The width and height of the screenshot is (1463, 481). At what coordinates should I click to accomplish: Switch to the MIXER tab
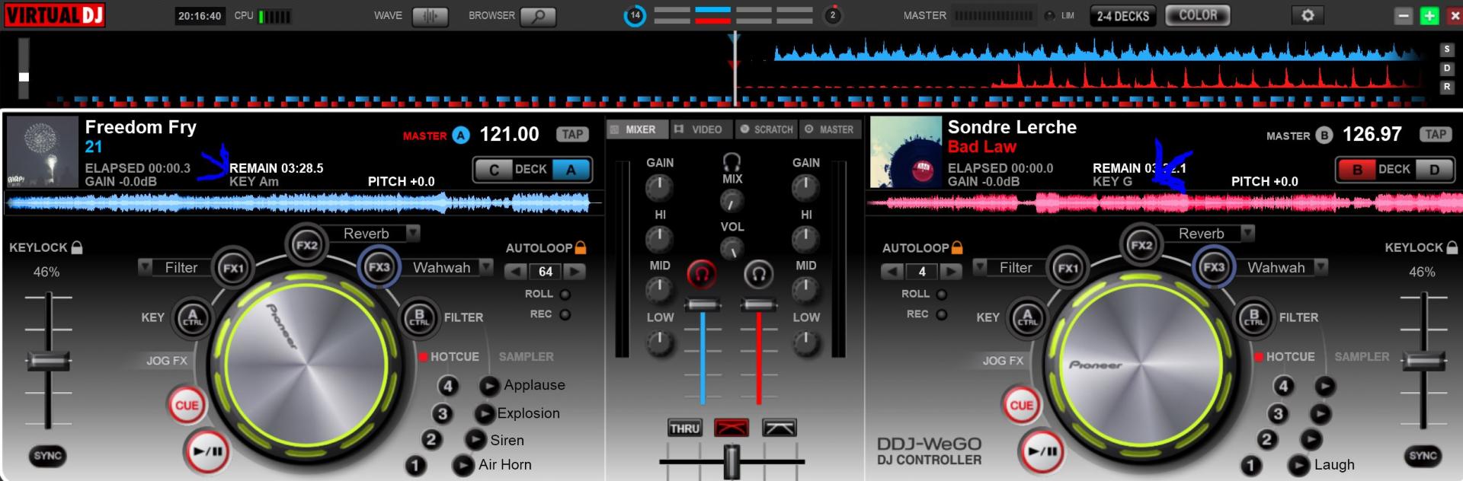(x=637, y=129)
